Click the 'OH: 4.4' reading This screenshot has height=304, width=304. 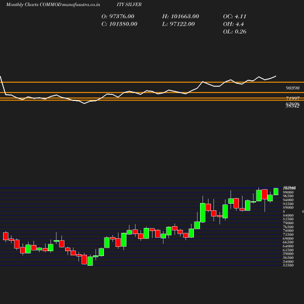(x=233, y=24)
